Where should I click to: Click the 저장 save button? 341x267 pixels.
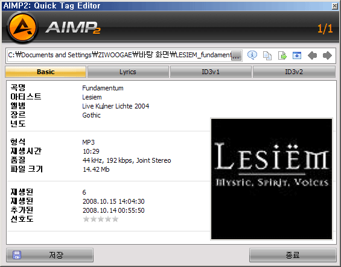click(50, 255)
